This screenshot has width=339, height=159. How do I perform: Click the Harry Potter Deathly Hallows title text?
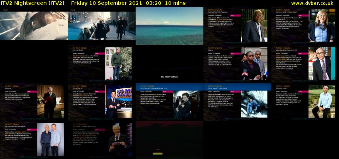pos(154,88)
